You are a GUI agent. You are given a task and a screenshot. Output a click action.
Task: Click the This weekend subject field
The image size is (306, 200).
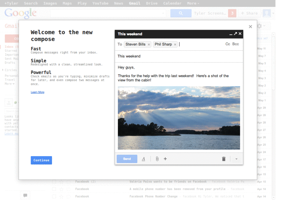[179, 56]
